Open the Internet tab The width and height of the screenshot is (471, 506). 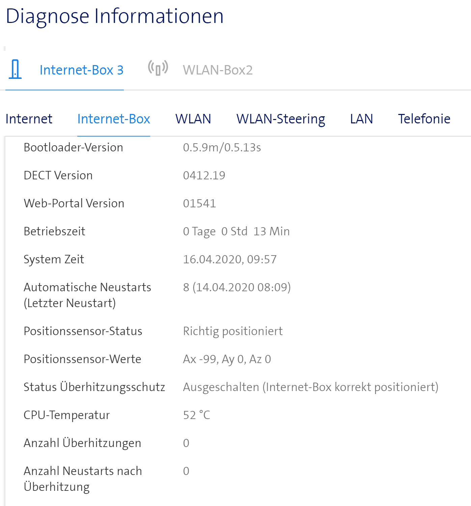[x=29, y=119]
